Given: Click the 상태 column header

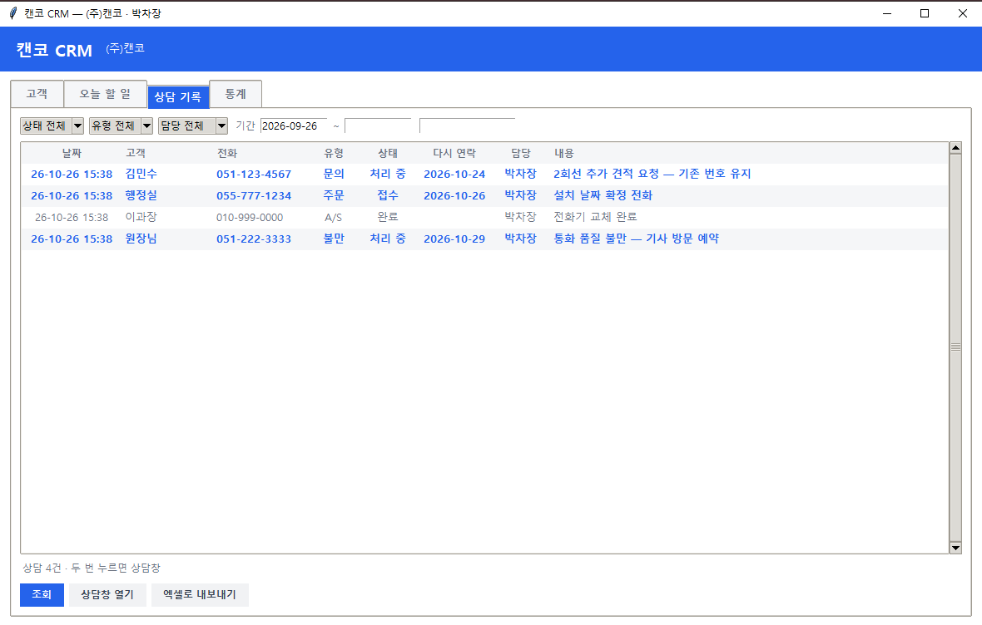Looking at the screenshot, I should click(x=388, y=153).
